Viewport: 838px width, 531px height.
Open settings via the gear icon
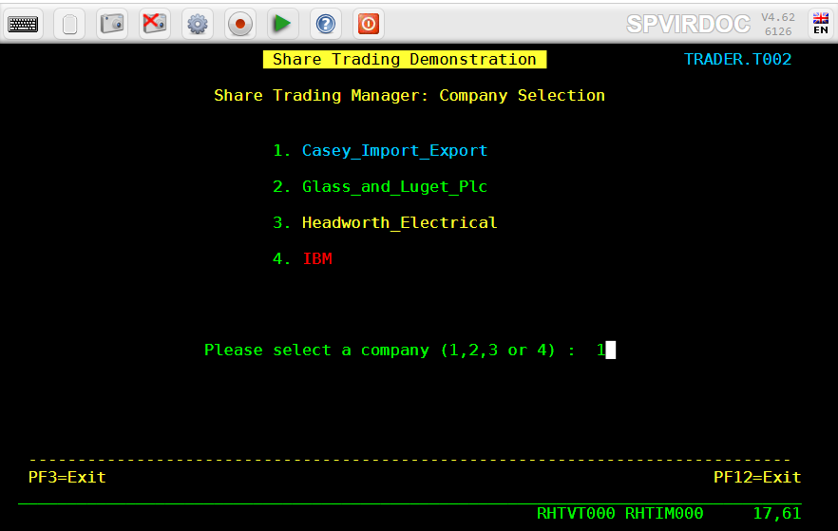point(198,24)
